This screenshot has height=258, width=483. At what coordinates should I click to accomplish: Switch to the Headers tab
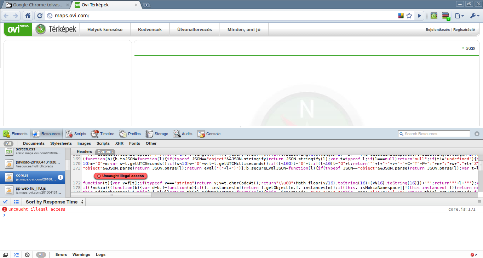tap(84, 151)
